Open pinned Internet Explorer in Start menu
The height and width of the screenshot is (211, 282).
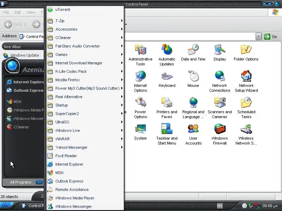25,82
